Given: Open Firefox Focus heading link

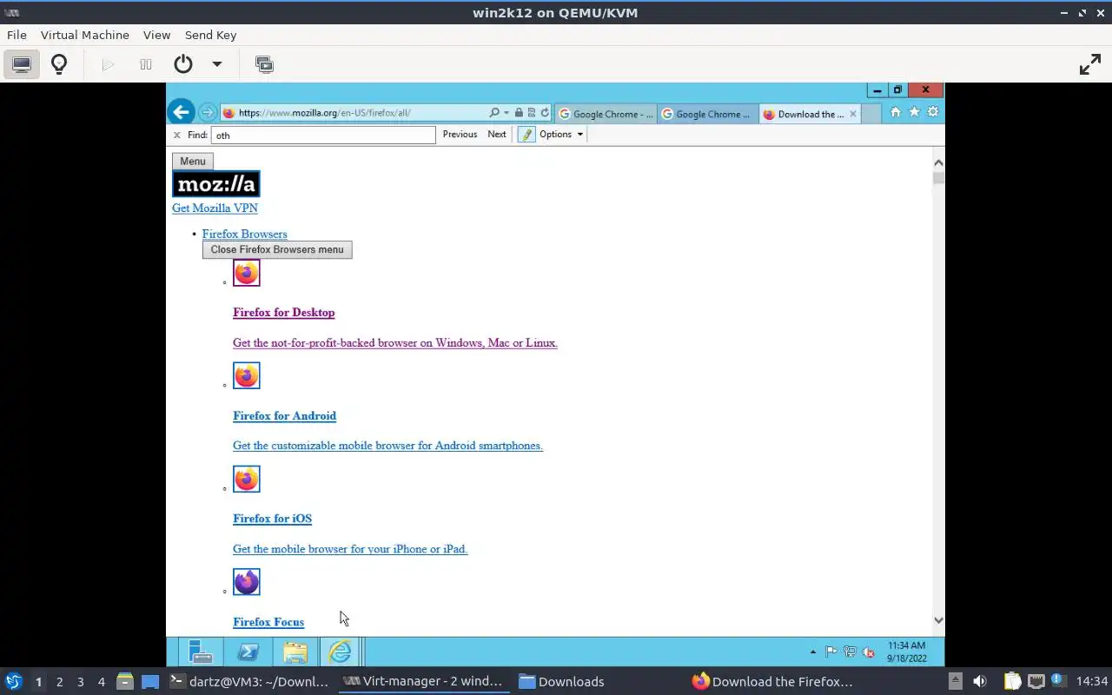Looking at the screenshot, I should pos(268,622).
